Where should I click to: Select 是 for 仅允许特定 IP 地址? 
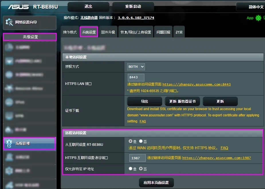tap(131, 169)
